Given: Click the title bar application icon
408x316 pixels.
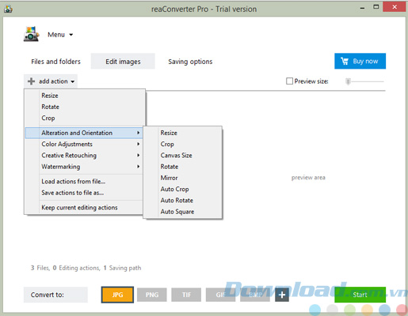Looking at the screenshot, I should pos(8,9).
